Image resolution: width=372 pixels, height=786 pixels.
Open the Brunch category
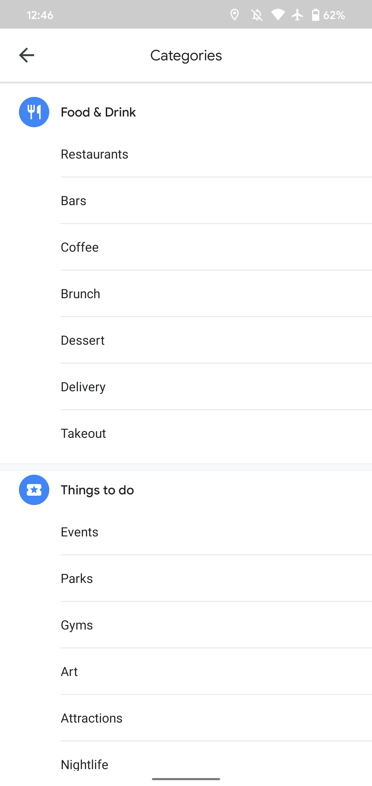[81, 294]
